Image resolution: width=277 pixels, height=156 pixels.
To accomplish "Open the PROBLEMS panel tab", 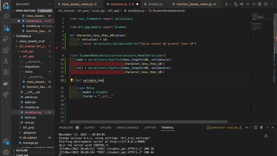I will click(x=66, y=127).
